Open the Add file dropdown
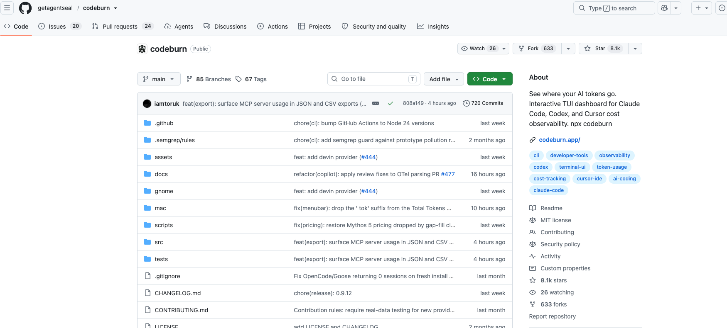Image resolution: width=727 pixels, height=328 pixels. click(x=444, y=79)
